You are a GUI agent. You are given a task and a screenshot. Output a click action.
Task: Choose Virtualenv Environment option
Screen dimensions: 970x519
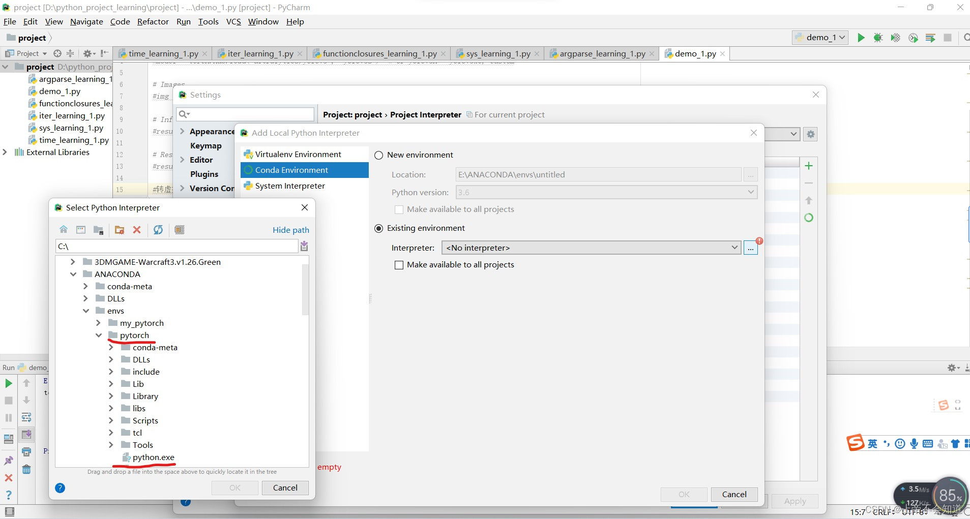click(x=304, y=155)
